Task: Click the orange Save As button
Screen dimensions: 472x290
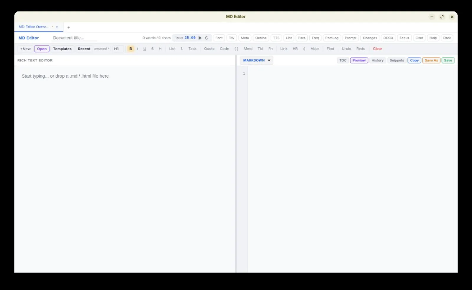Action: 431,60
